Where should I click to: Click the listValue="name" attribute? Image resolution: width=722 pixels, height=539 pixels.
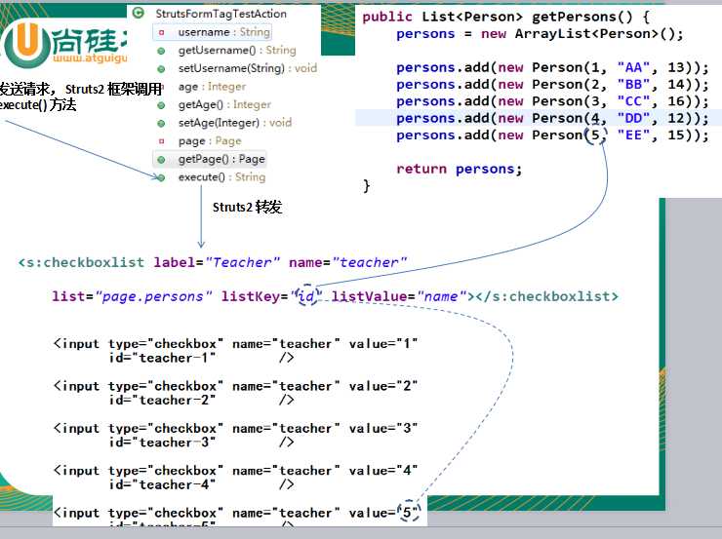[399, 296]
